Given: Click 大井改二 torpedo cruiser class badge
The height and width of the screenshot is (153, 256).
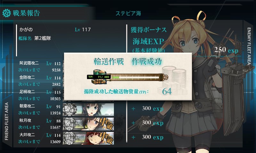Looking at the screenshot, I should 70,138.
